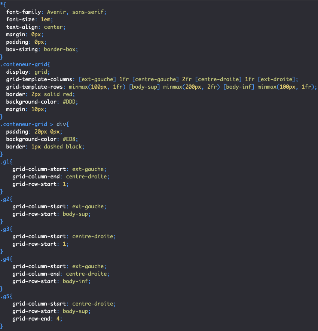Click the .conteneur-grid class selector
This screenshot has height=331, width=318.
click(x=25, y=64)
